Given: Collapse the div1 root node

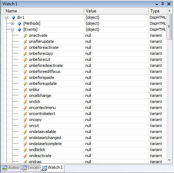Looking at the screenshot, I should (7, 18).
